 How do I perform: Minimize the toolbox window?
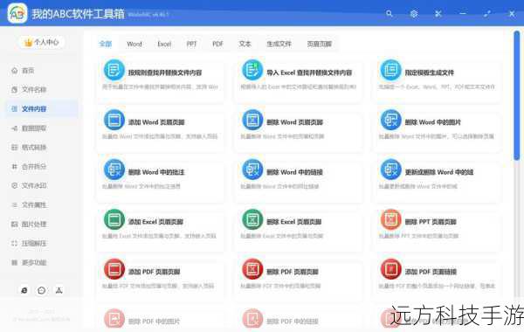[463, 14]
